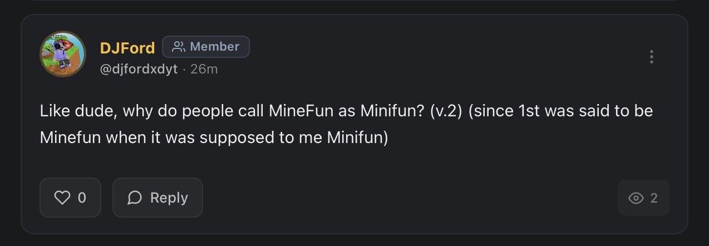Open the three-dot post options menu
709x246 pixels.
tap(651, 57)
